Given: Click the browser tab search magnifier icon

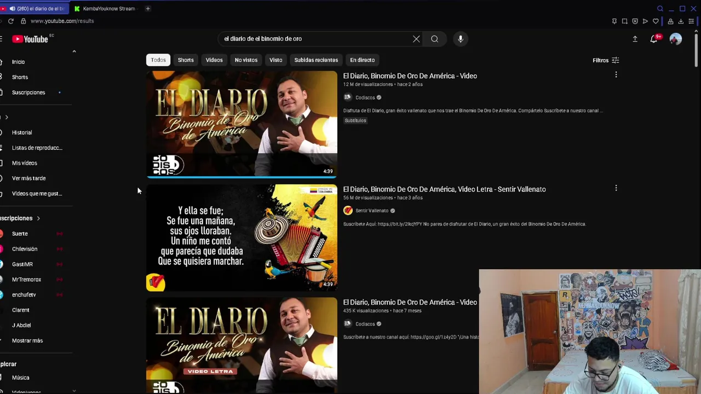Looking at the screenshot, I should pos(660,8).
